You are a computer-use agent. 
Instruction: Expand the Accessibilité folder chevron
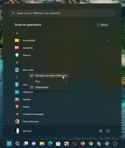point(109,40)
